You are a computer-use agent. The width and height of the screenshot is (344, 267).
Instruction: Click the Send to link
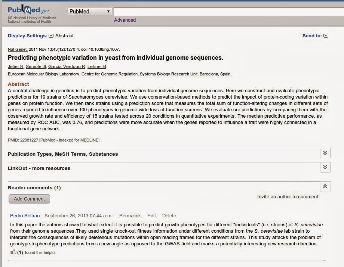(x=312, y=36)
